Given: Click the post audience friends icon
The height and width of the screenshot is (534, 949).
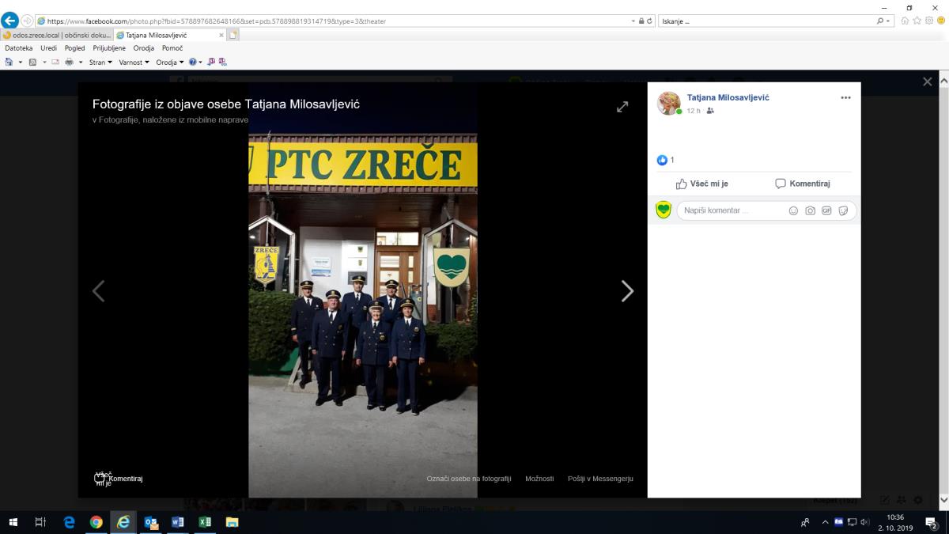Looking at the screenshot, I should [x=710, y=111].
